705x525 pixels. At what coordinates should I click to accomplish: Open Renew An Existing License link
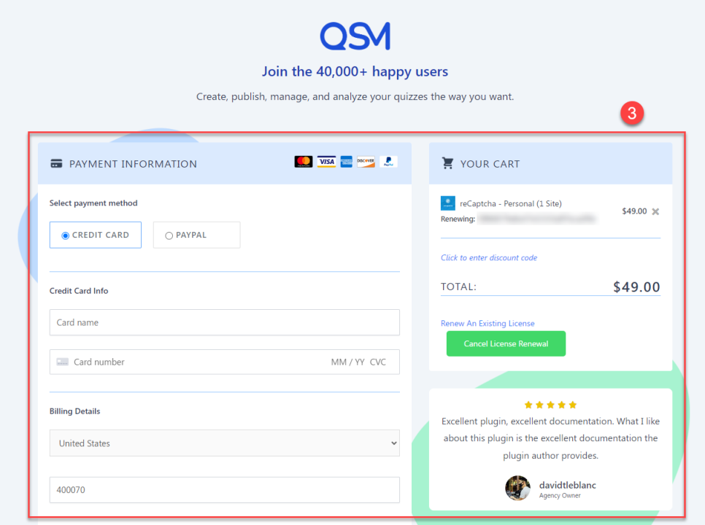pos(488,323)
